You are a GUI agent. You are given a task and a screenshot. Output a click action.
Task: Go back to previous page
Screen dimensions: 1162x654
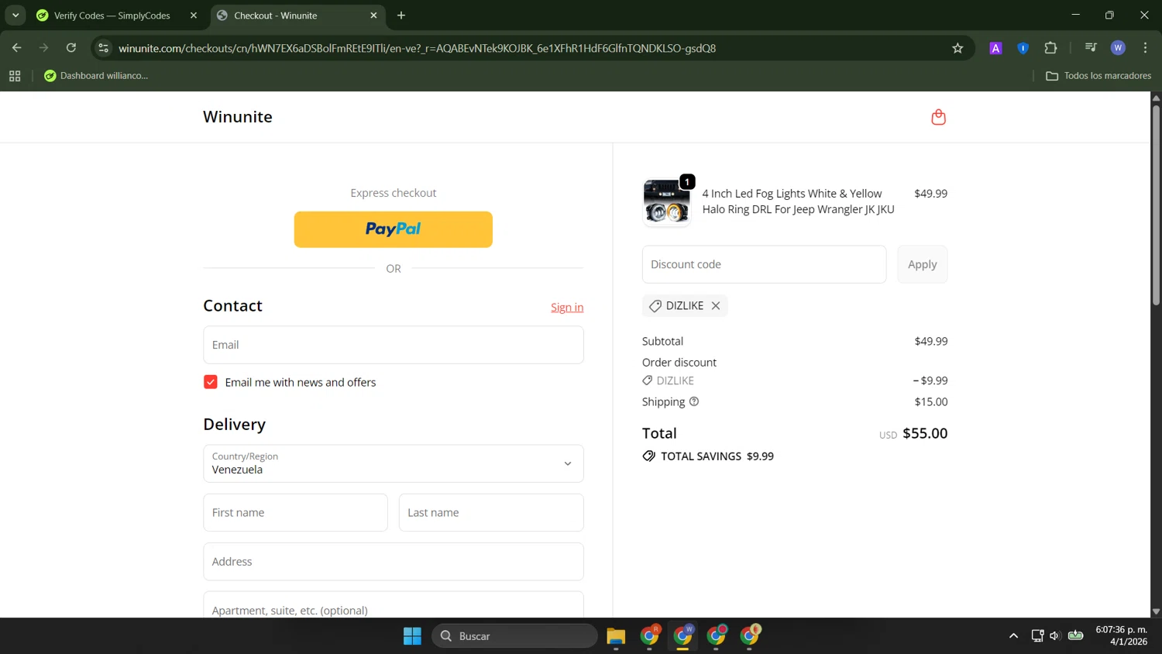pos(17,48)
